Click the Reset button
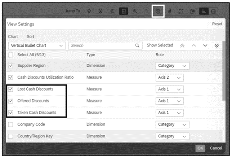 coord(217,24)
